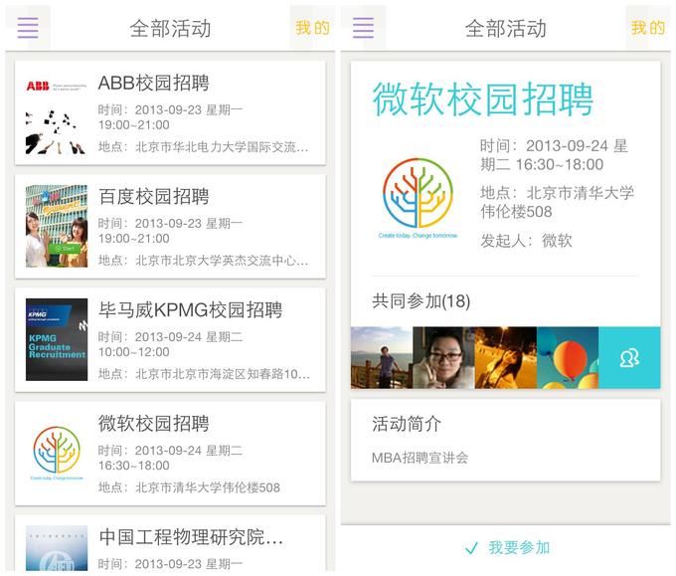Screen dimensions: 676x576
Task: Open 我的 tab on the right screen
Action: [x=647, y=28]
